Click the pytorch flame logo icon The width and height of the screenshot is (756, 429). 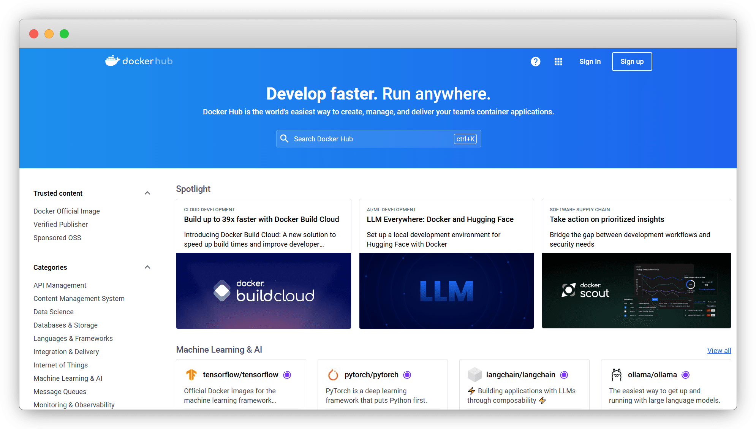click(x=333, y=375)
